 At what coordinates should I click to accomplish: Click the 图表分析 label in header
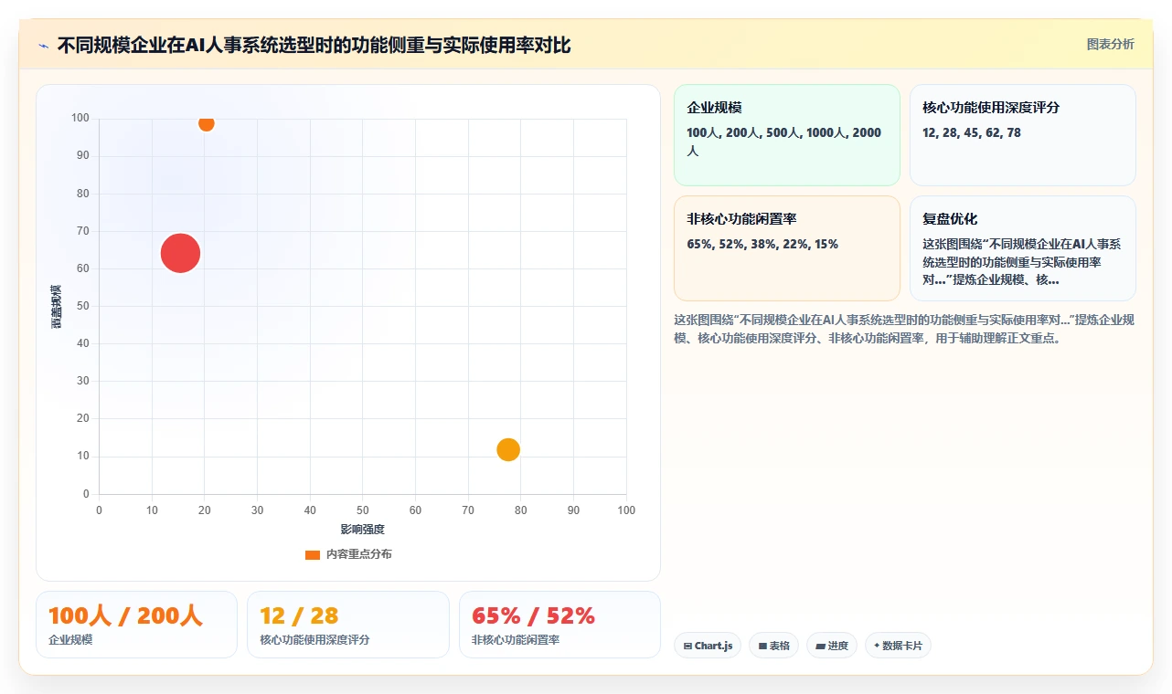click(x=1110, y=44)
